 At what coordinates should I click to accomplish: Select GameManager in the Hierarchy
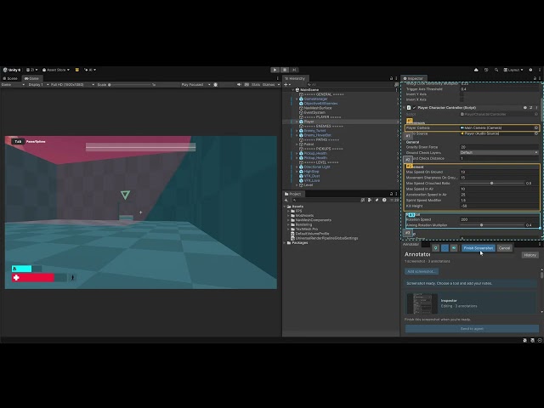[315, 99]
